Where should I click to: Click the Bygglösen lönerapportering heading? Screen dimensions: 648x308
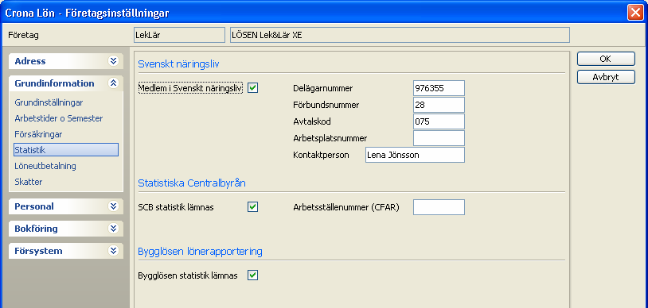[x=200, y=251]
